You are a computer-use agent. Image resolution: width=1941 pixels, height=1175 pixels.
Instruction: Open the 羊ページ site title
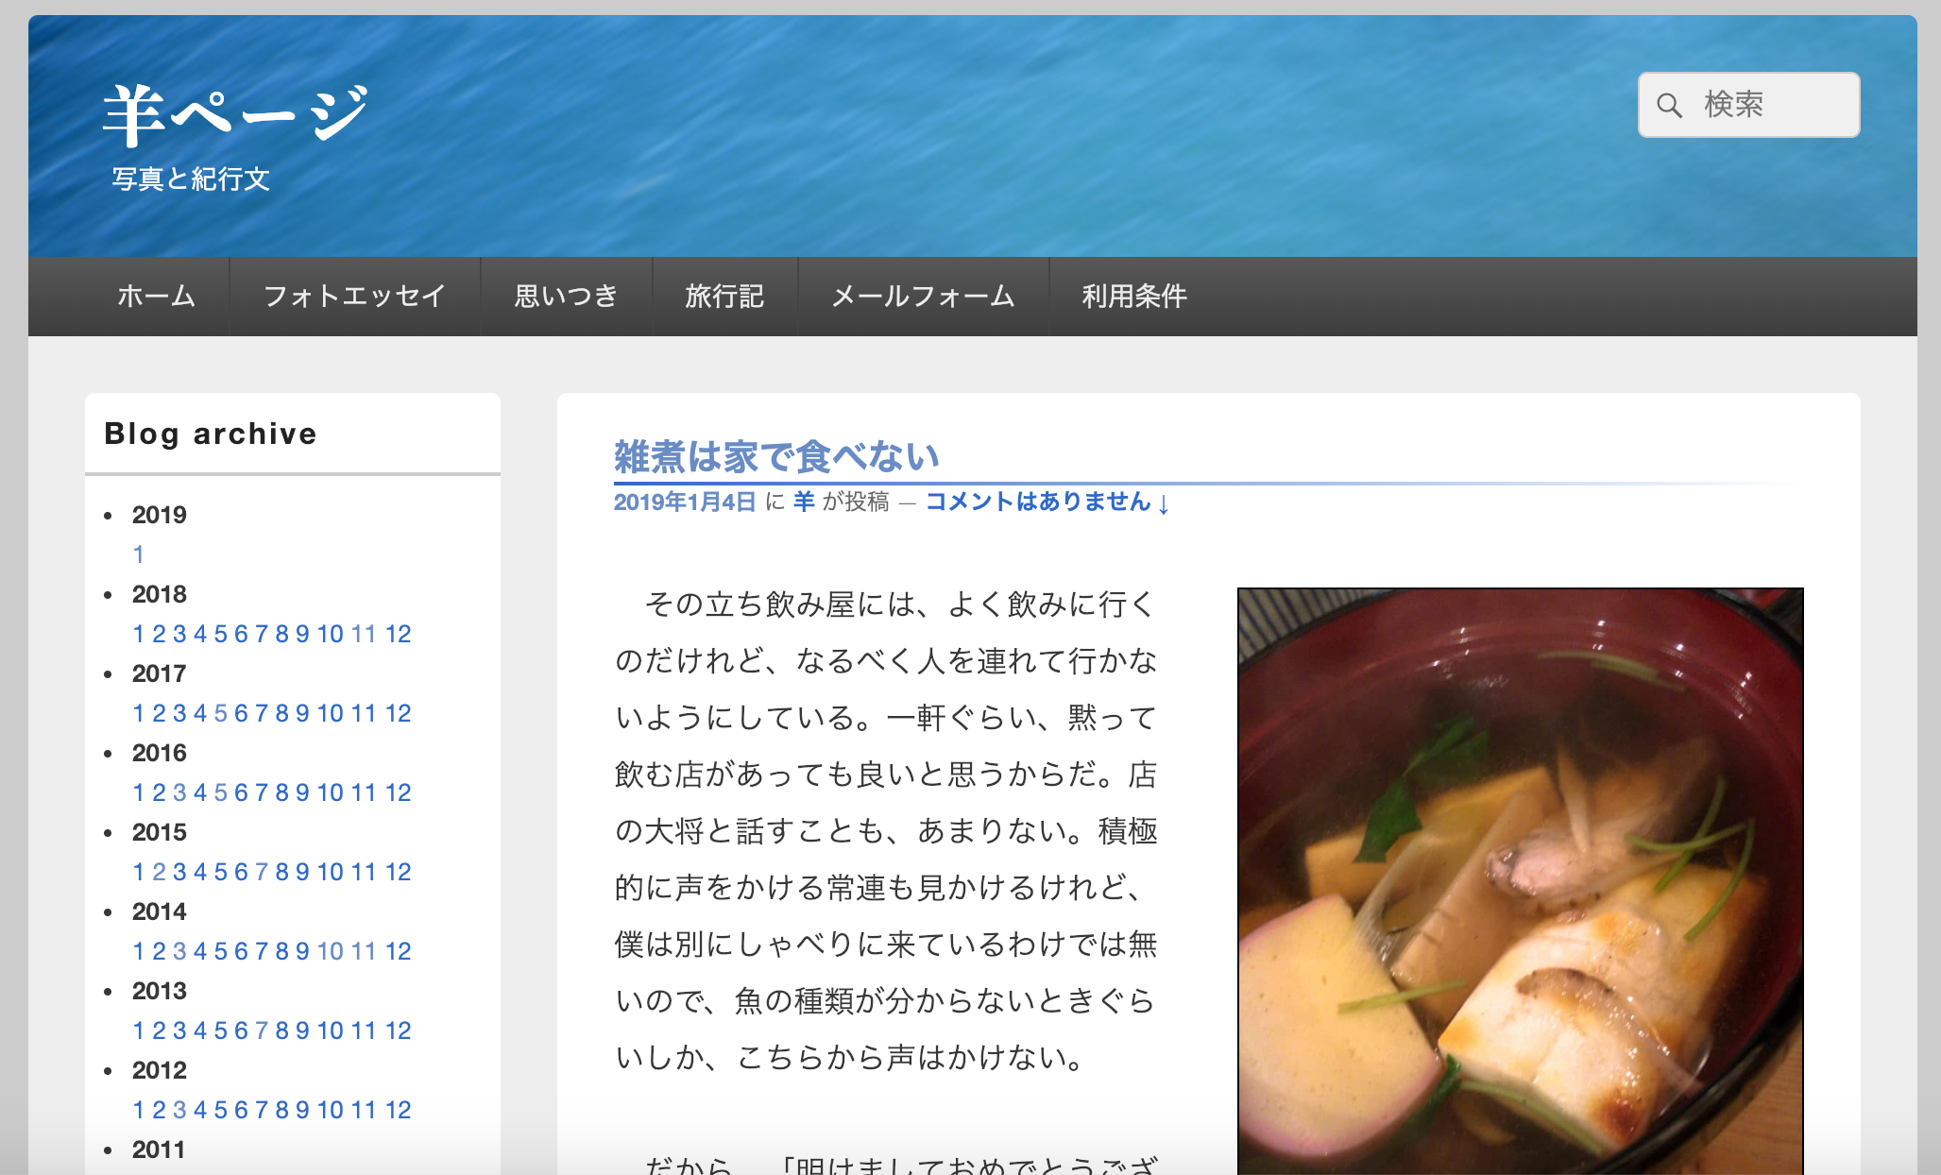pos(234,114)
